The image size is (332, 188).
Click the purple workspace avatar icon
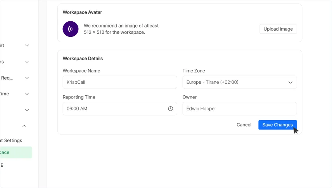click(71, 29)
